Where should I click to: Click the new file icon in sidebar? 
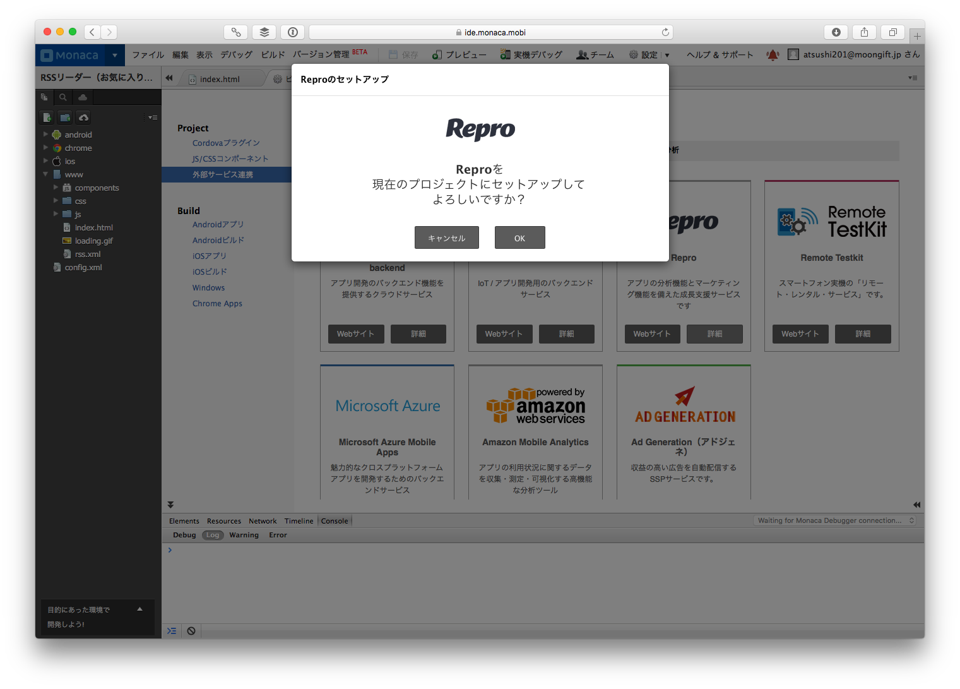click(47, 117)
